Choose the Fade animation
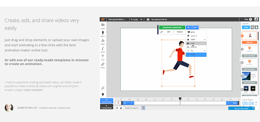 point(196,43)
